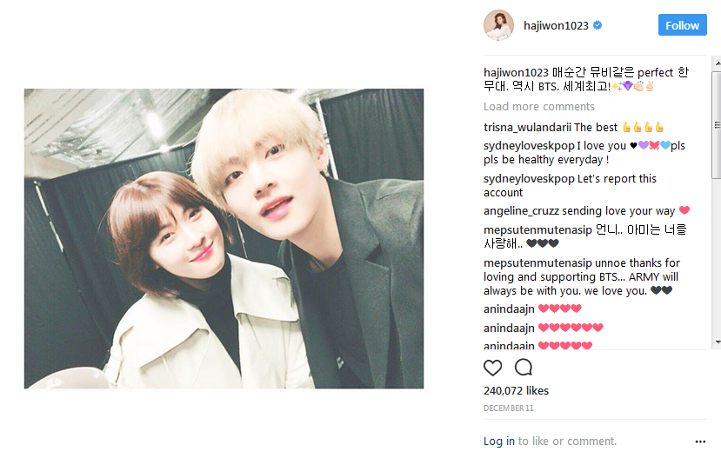The width and height of the screenshot is (721, 458).
Task: Click the scrollbar down arrow
Action: click(x=717, y=342)
